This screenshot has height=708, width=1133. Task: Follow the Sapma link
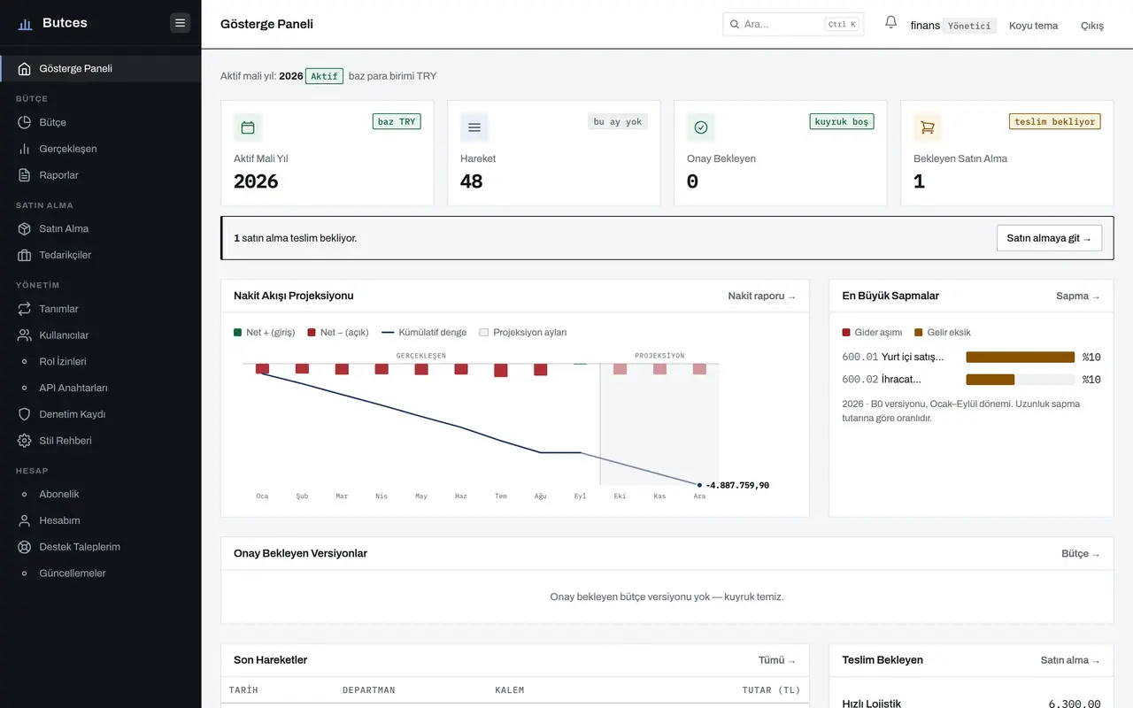click(1078, 296)
